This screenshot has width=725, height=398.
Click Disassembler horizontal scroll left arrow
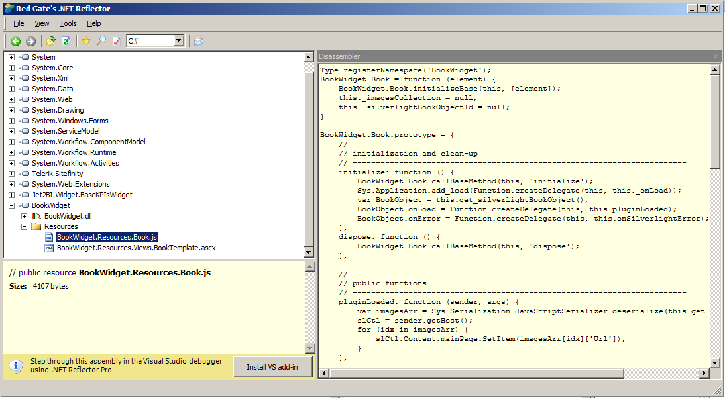click(x=323, y=373)
